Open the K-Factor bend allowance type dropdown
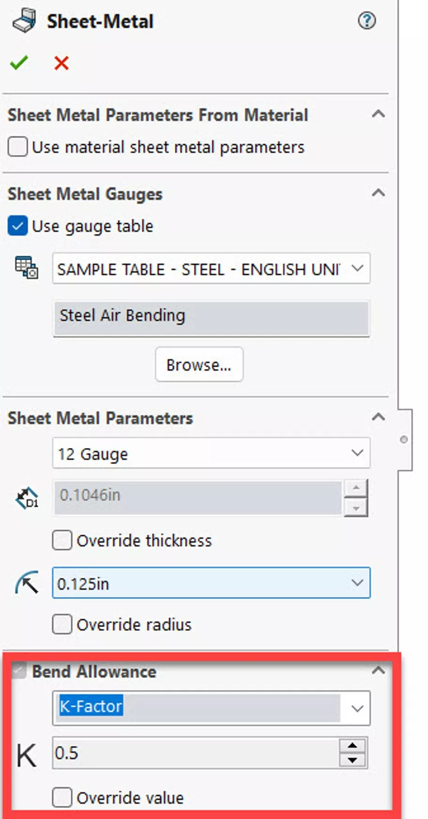Screen dimensions: 428x819 (x=211, y=707)
